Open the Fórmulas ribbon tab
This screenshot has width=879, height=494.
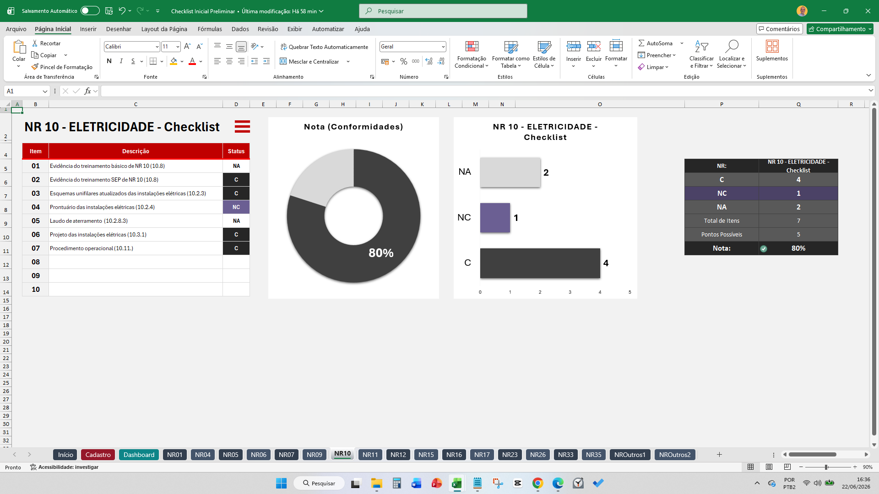[x=210, y=29]
